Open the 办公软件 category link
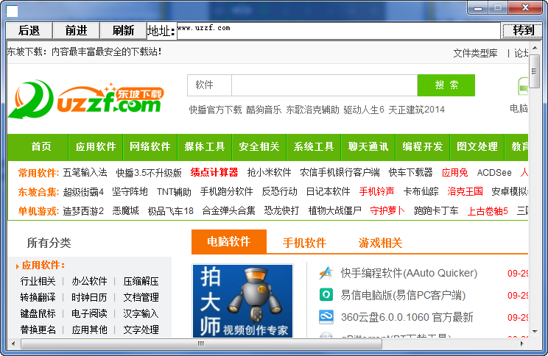Viewport: 548px width, 356px height. [x=89, y=281]
